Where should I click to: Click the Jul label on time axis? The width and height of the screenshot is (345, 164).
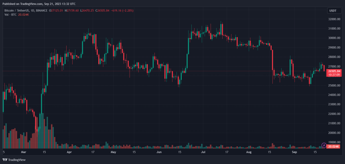click(203, 152)
